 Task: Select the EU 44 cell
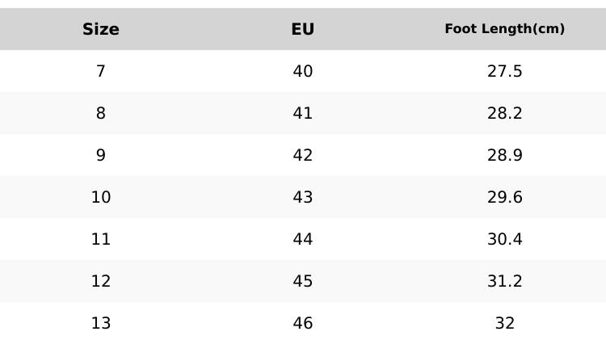[302, 239]
